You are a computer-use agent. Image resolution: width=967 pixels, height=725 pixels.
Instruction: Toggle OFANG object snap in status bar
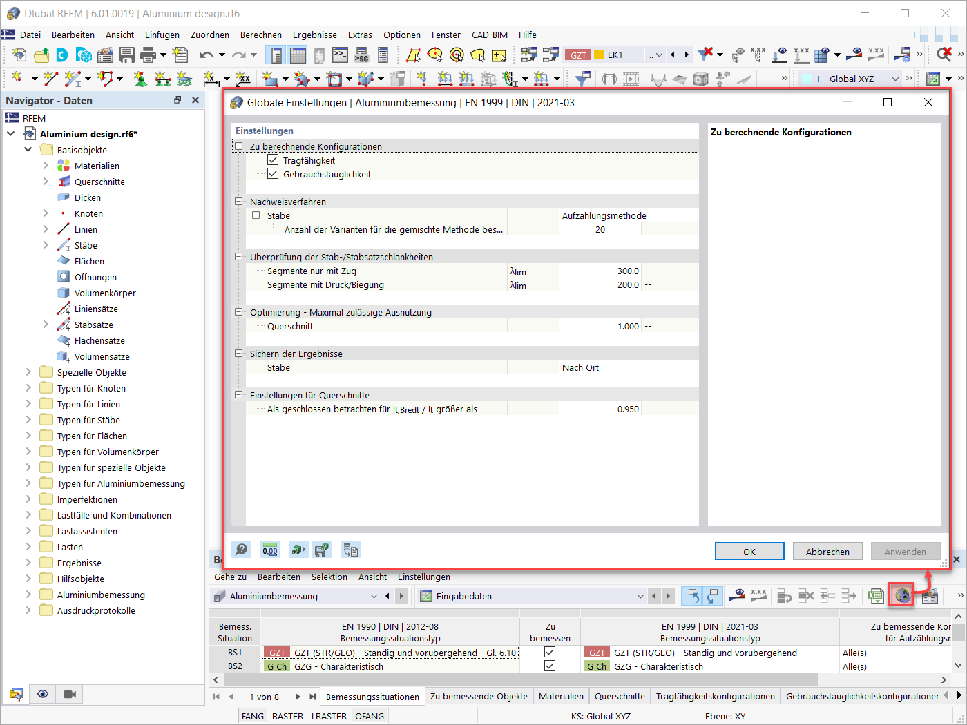tap(370, 716)
